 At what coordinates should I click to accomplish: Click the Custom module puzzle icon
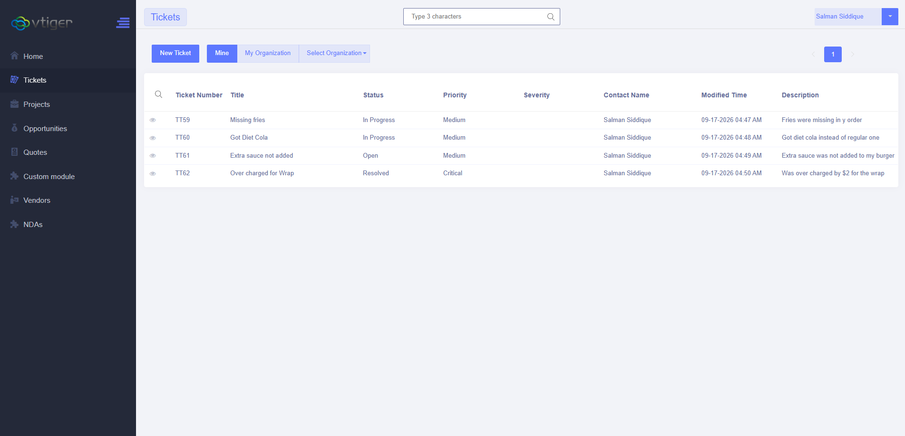(x=14, y=176)
